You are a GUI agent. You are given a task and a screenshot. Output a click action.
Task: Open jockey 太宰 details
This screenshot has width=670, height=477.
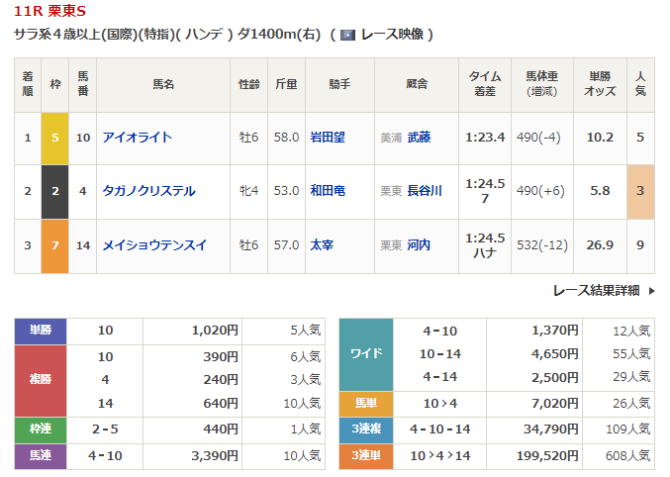click(321, 244)
